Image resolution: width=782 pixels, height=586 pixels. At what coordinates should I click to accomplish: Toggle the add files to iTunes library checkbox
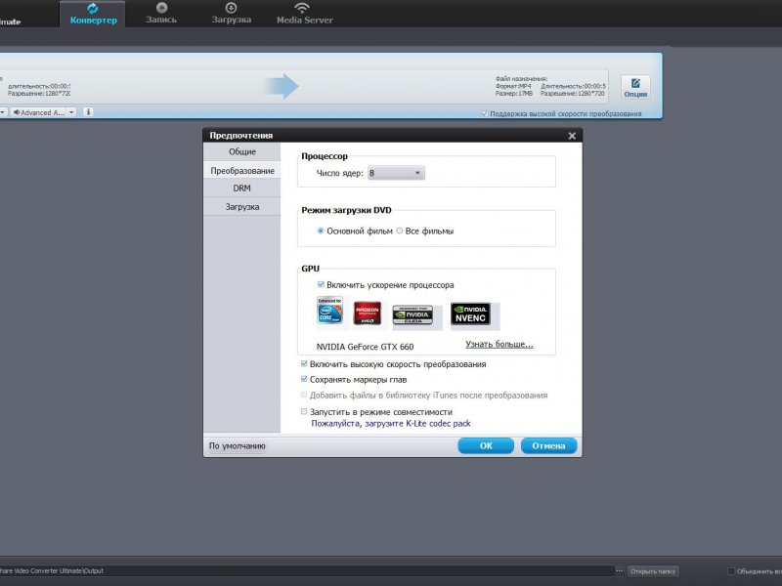click(304, 395)
